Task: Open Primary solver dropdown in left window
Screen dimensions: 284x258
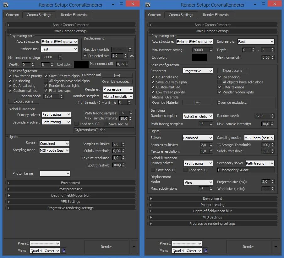Action: 56,114
